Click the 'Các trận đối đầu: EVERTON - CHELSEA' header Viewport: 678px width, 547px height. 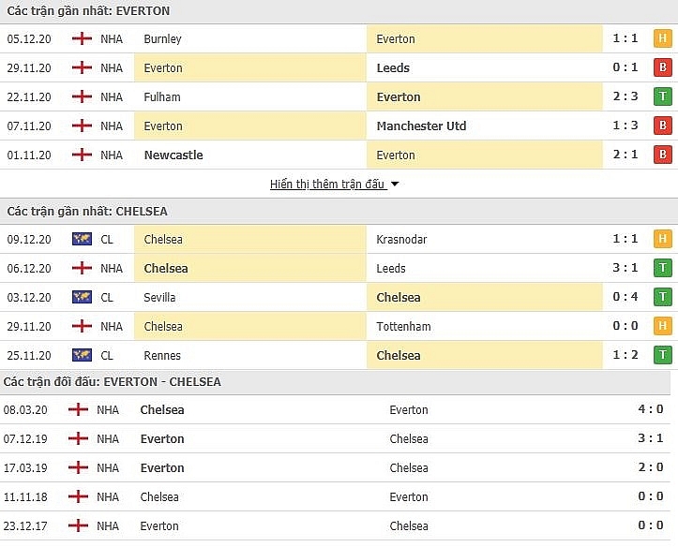[113, 381]
